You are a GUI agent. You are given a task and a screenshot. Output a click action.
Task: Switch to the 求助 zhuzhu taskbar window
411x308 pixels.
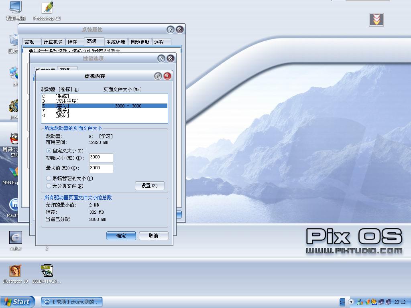(x=71, y=302)
